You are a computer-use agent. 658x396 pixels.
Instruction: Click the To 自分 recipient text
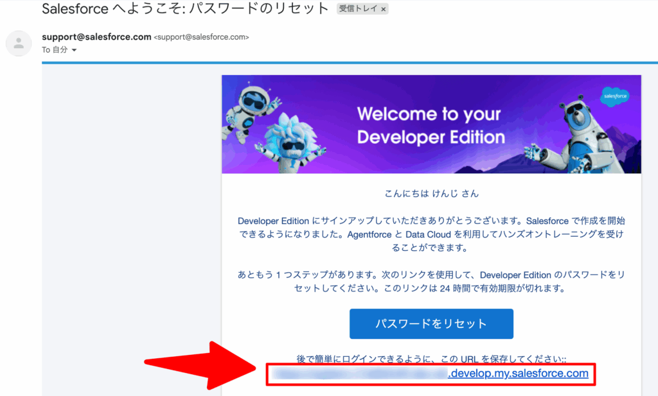tap(55, 50)
